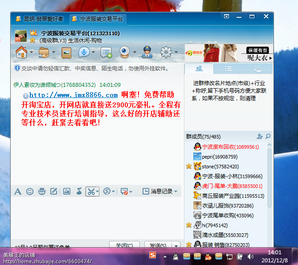The height and width of the screenshot is (265, 298).
Task: Open the gear settings icon in toolbar
Action: point(166,52)
